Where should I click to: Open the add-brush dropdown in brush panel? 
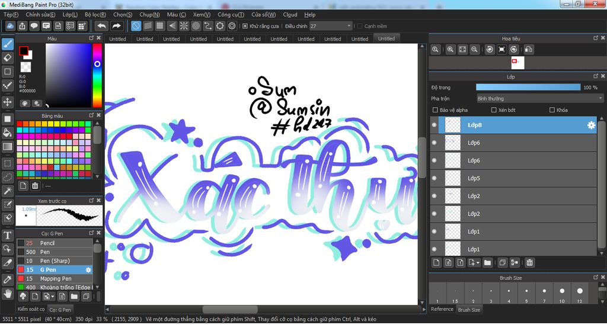point(48,297)
